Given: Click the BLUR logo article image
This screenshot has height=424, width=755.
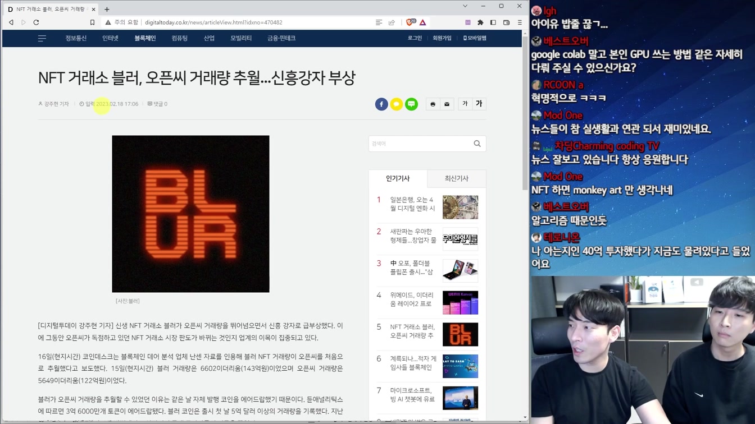Looking at the screenshot, I should [190, 214].
